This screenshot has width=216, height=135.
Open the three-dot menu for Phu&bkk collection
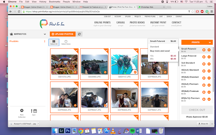point(45,41)
